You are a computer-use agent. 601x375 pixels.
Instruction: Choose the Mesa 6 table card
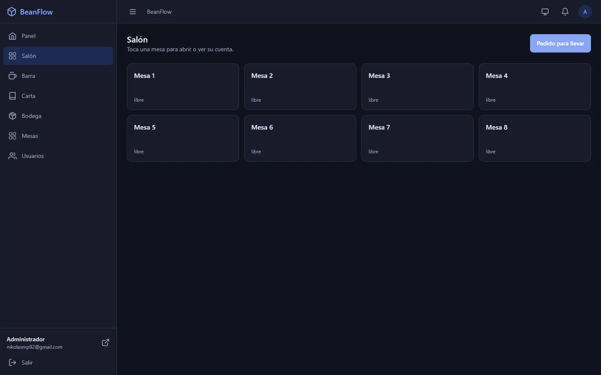(300, 138)
